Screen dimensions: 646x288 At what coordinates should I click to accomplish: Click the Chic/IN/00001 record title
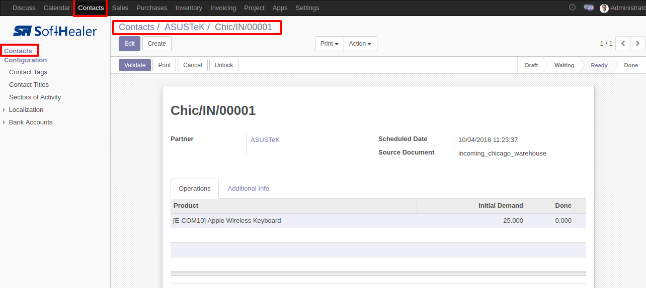click(213, 111)
